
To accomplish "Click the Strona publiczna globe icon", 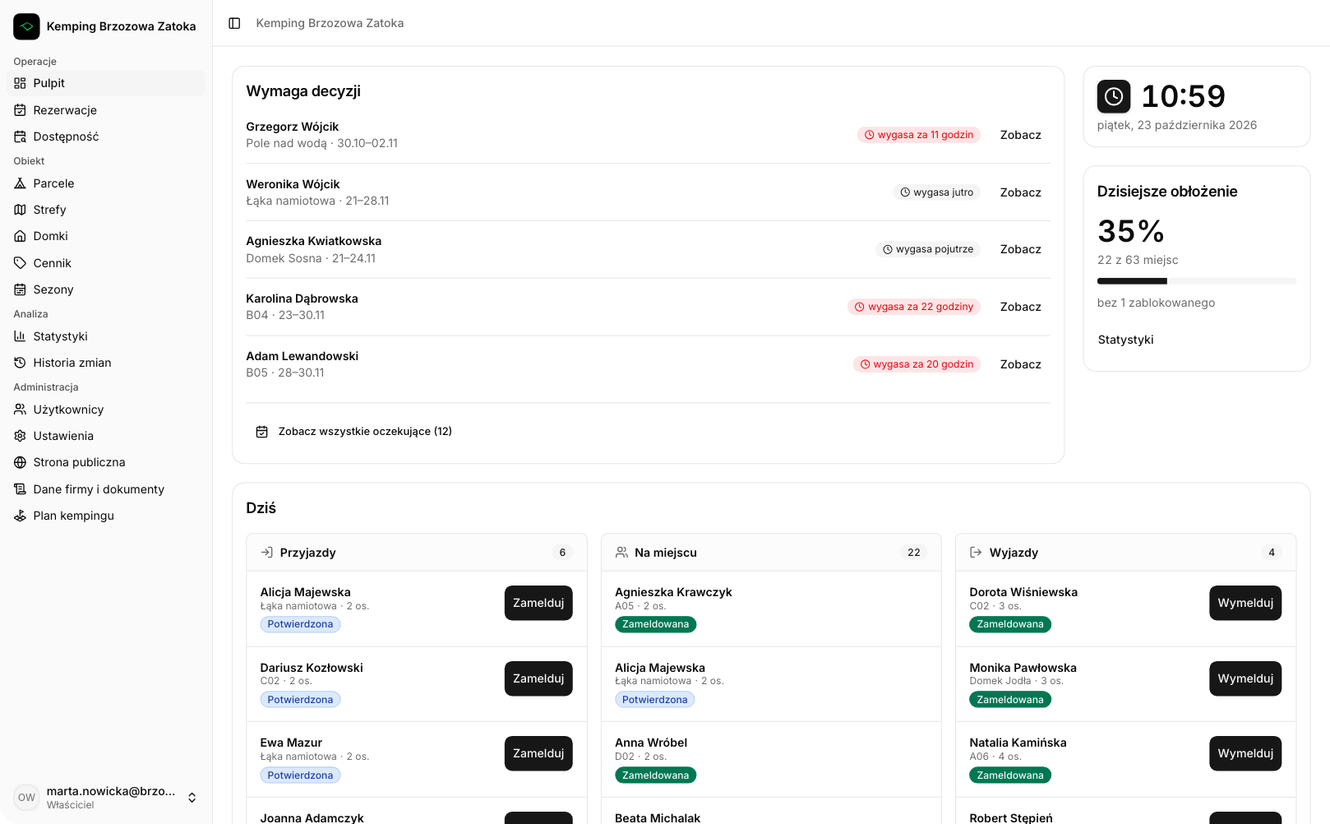I will tap(21, 462).
